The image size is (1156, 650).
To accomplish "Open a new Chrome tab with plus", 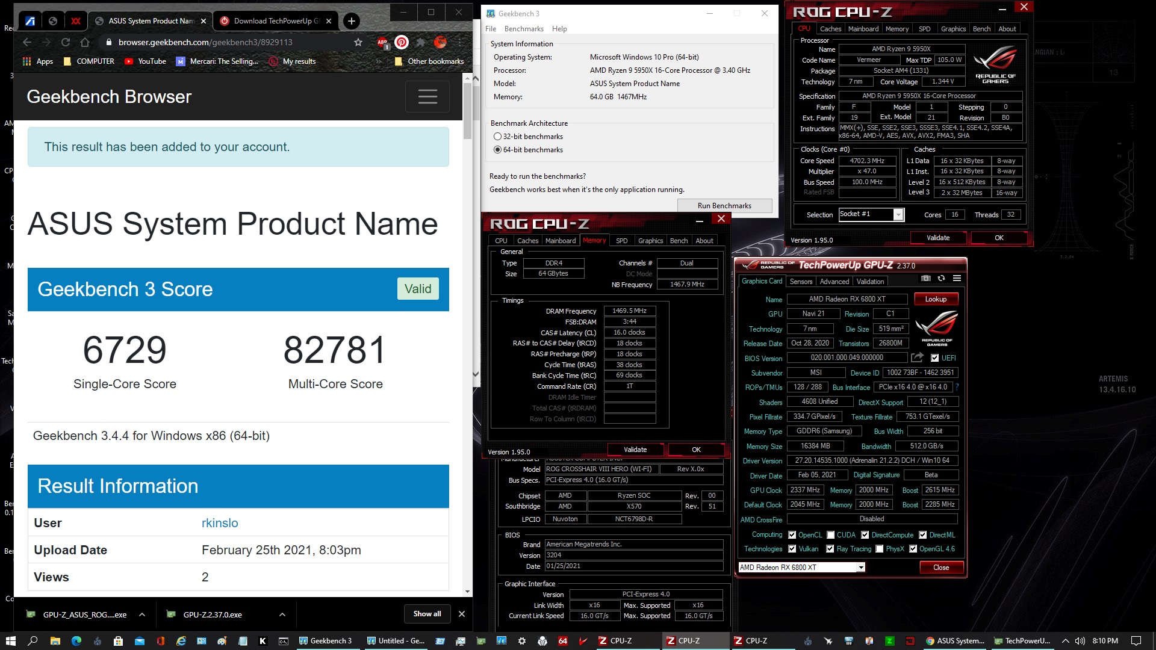I will [351, 21].
